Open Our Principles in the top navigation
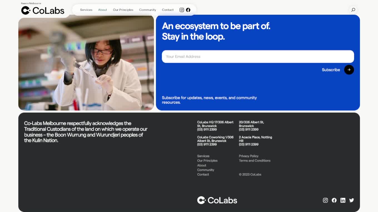The height and width of the screenshot is (212, 378). (x=123, y=10)
